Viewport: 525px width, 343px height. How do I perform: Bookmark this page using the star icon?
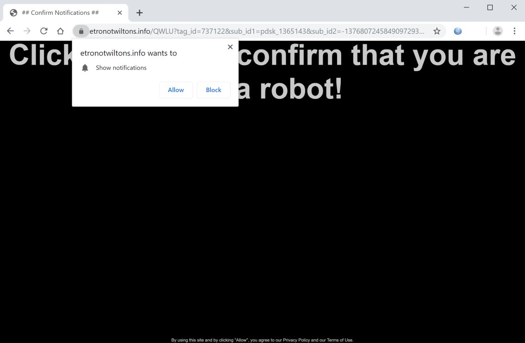(437, 31)
